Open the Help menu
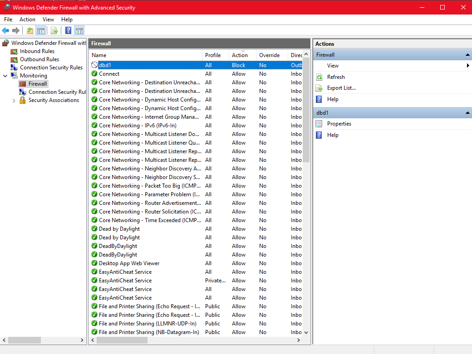Screen dimensions: 472x354 (67, 19)
